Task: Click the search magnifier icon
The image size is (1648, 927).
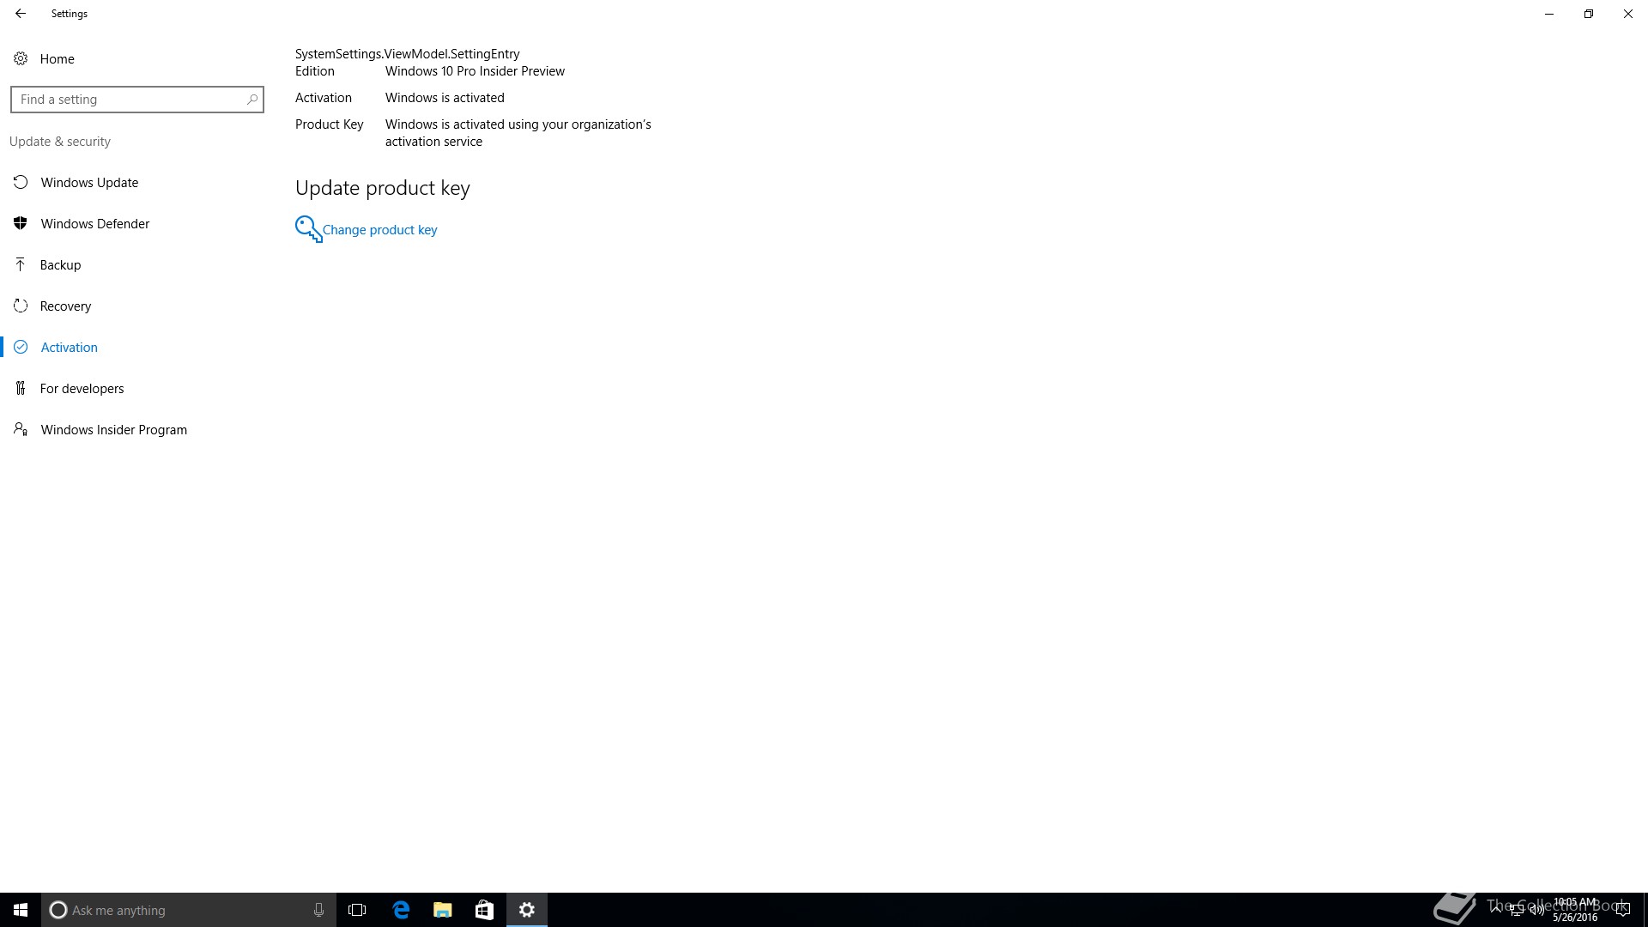Action: [x=251, y=100]
